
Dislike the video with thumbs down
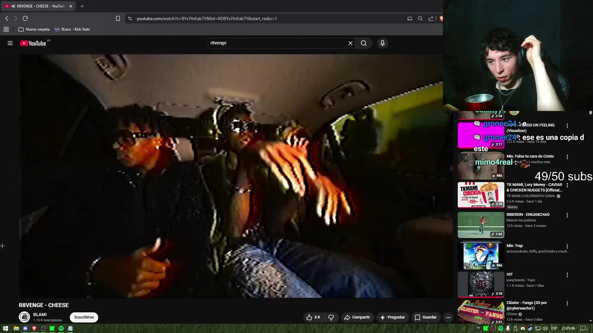(331, 317)
